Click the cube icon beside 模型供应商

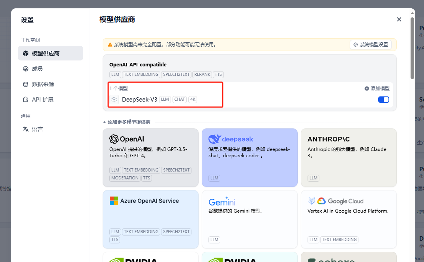26,53
